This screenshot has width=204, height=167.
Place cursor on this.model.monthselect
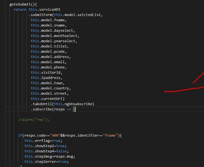pyautogui.click(x=55, y=36)
